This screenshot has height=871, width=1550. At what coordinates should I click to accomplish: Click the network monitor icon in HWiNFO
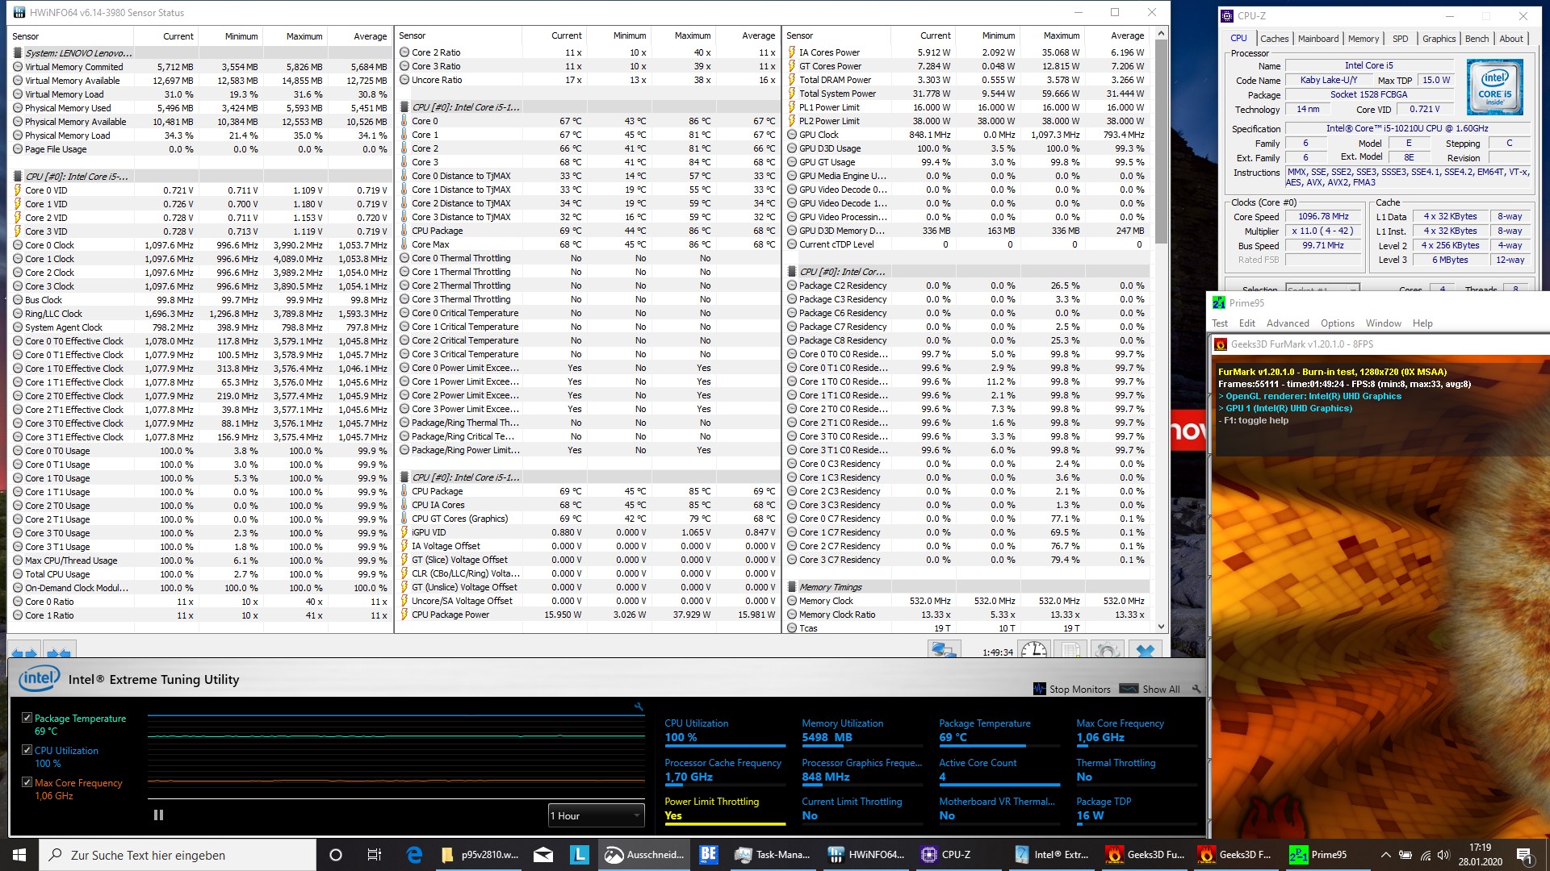click(x=943, y=650)
